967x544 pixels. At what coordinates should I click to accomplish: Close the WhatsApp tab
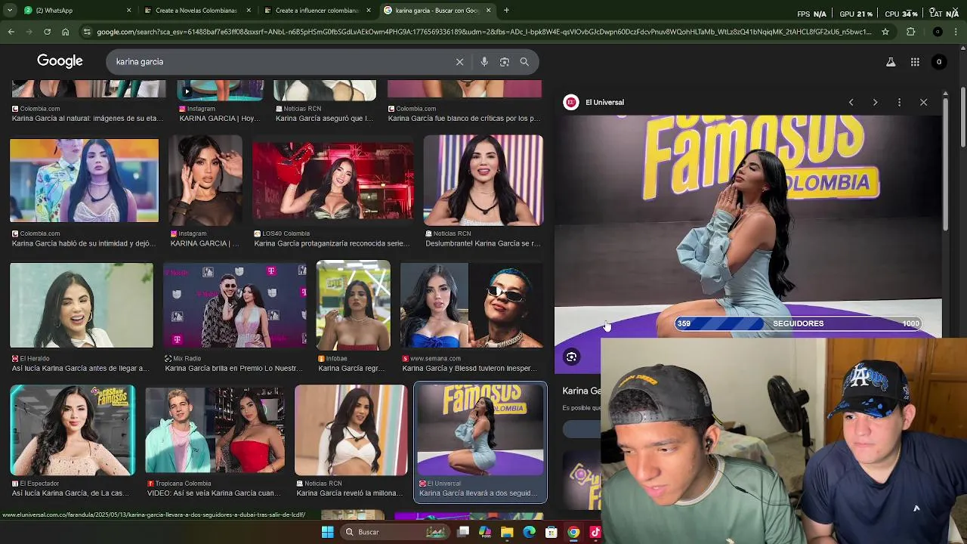click(128, 11)
